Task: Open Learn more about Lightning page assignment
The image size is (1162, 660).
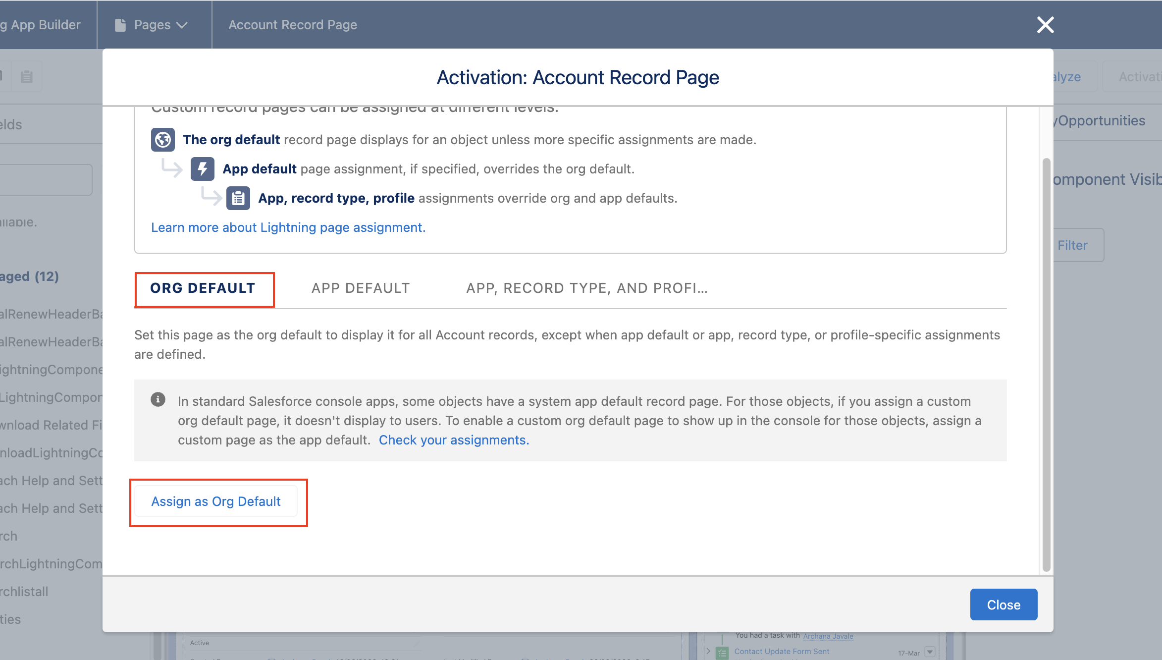Action: pos(288,227)
